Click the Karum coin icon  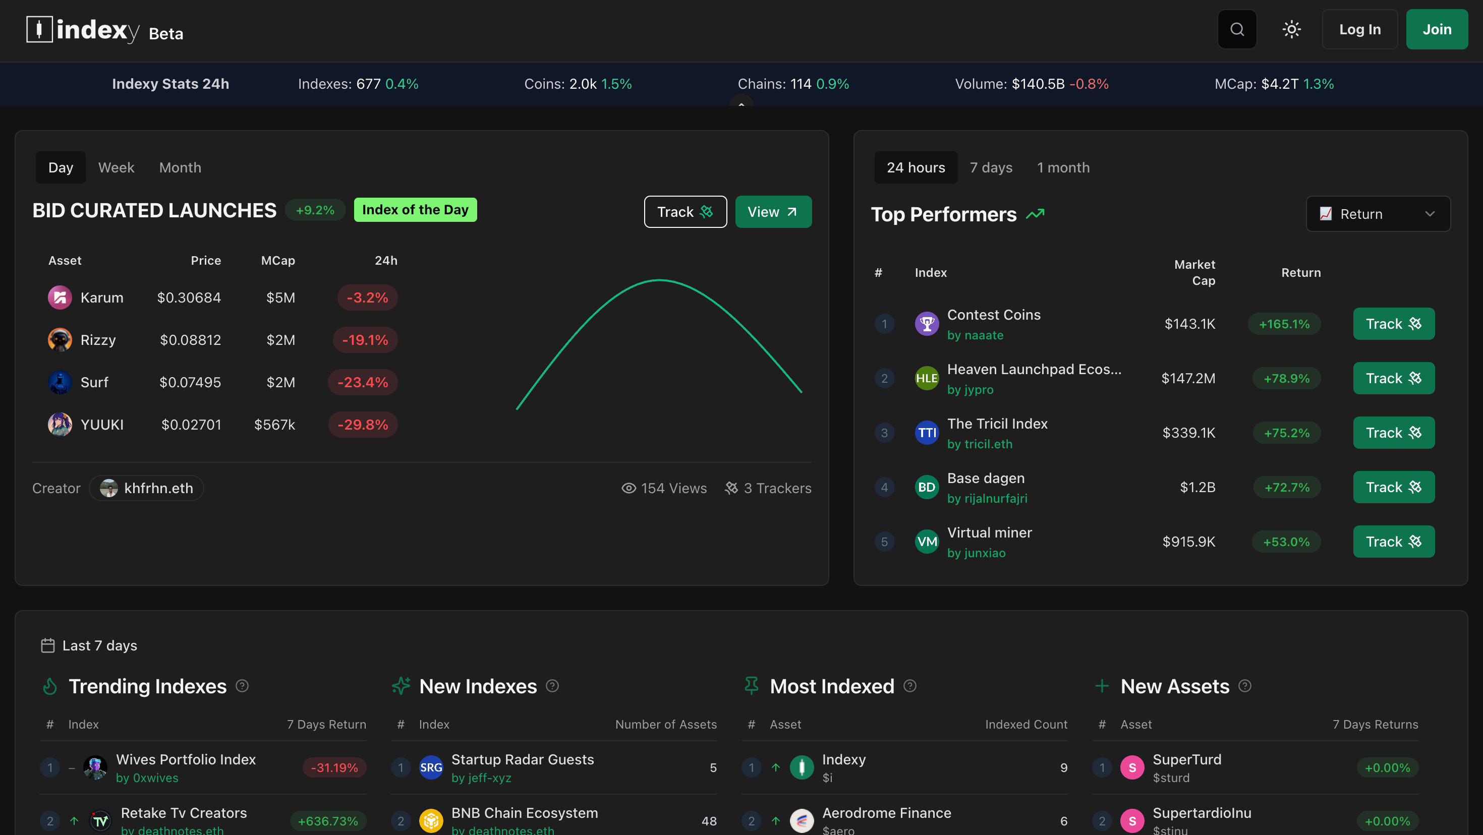click(x=60, y=297)
